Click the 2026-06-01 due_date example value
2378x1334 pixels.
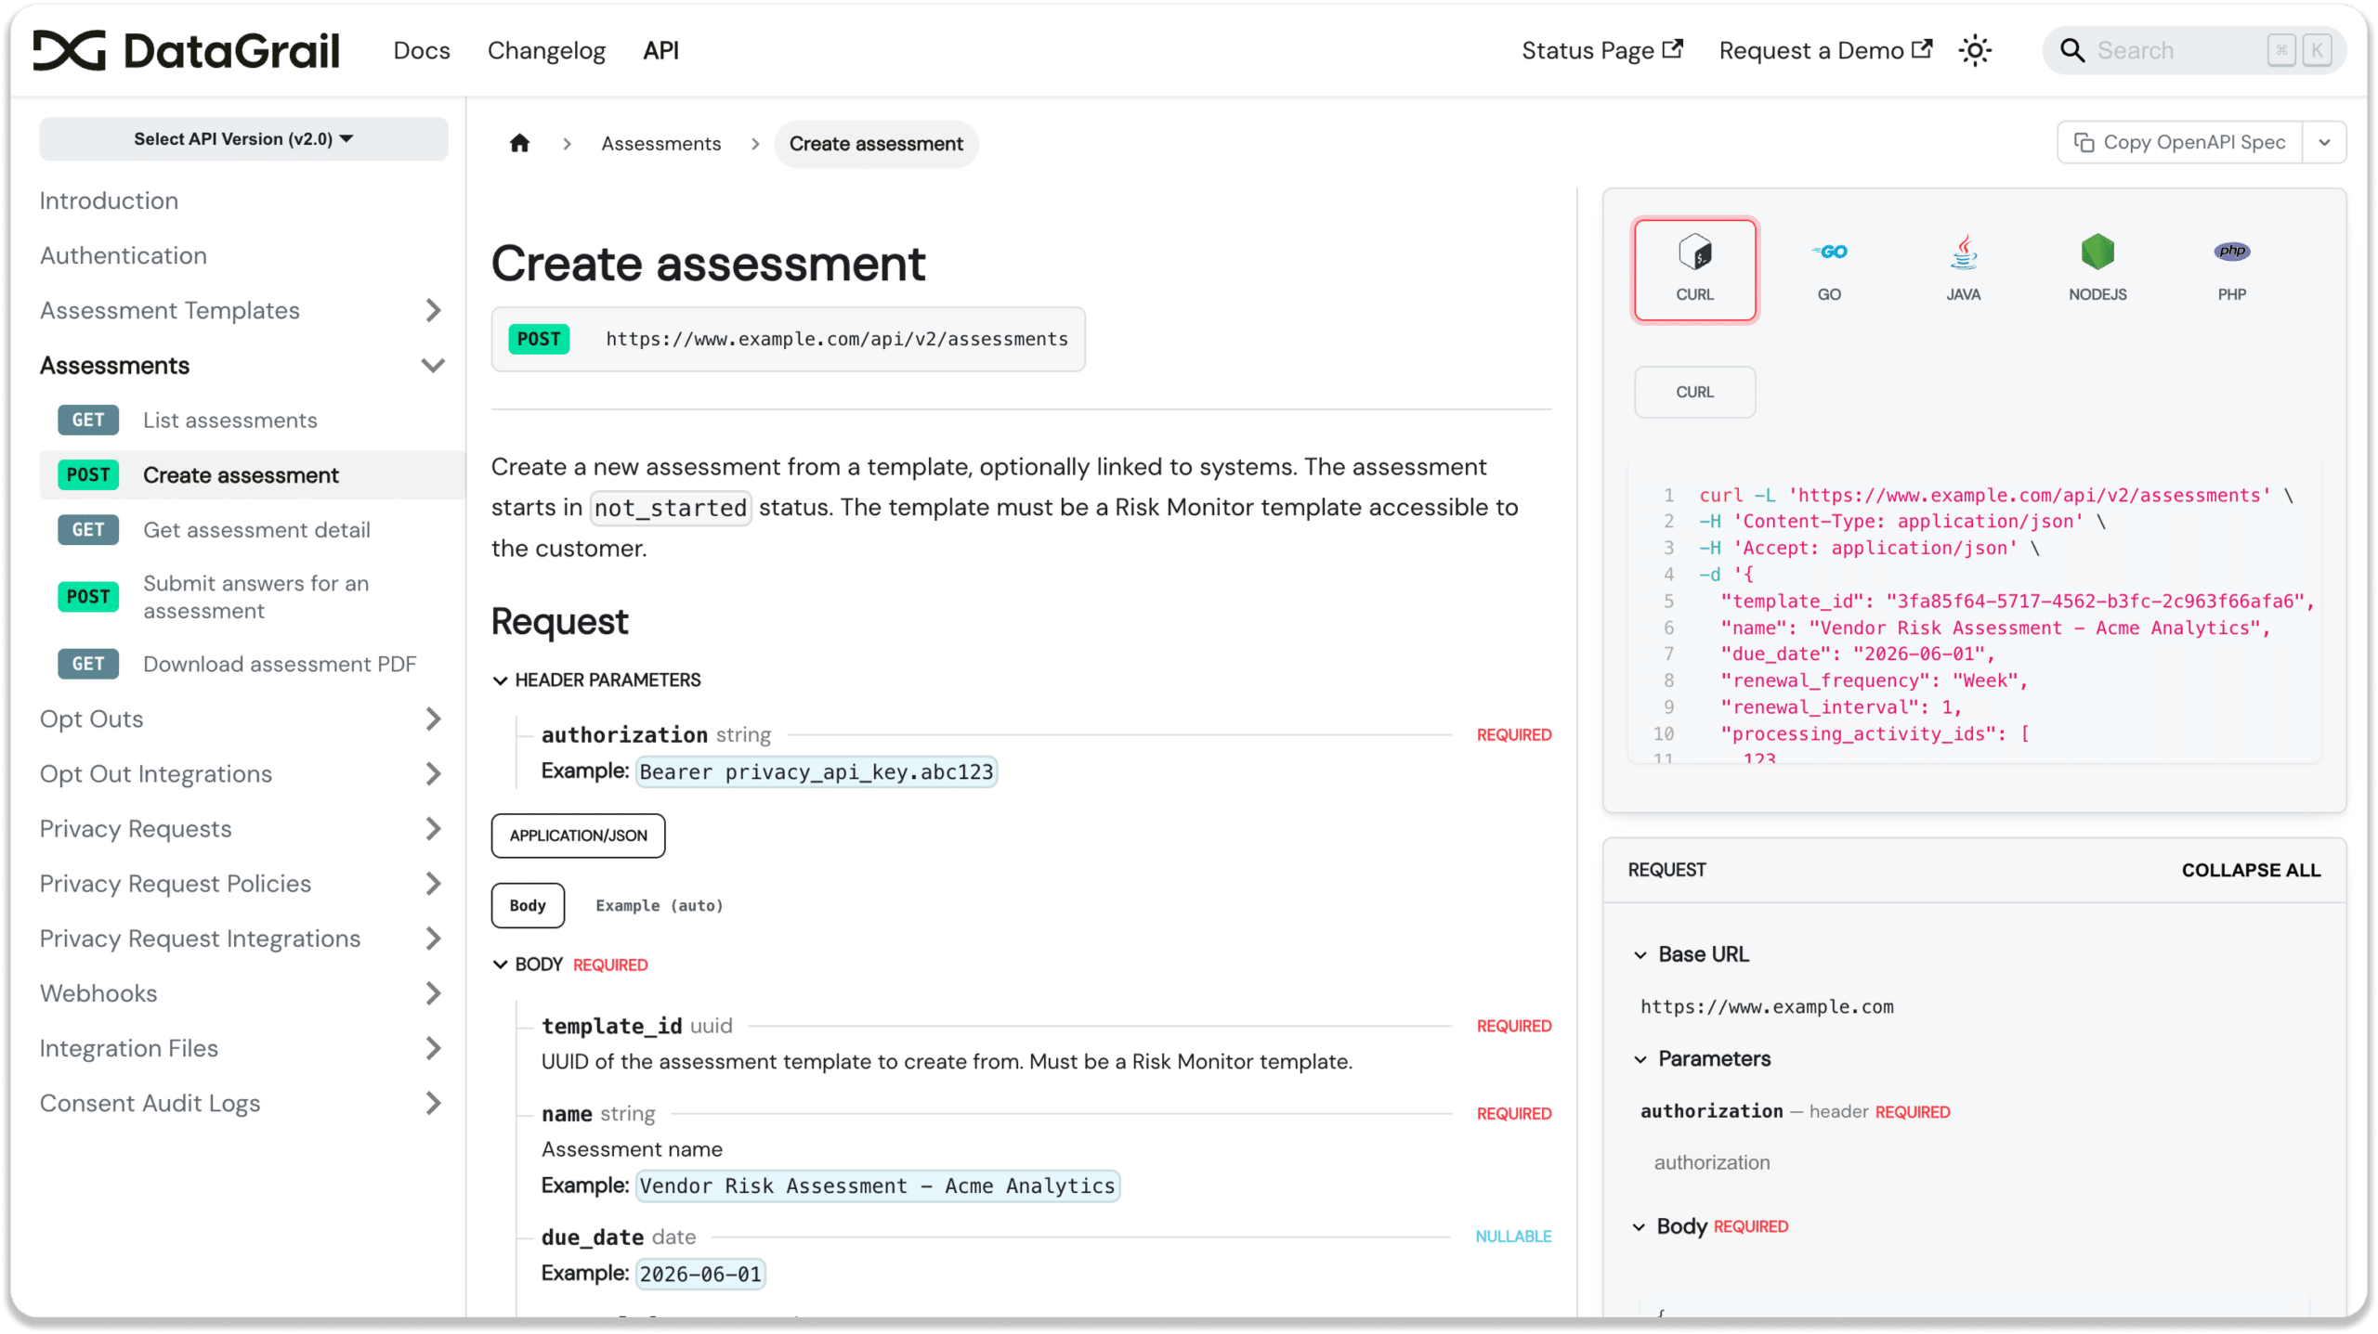click(x=700, y=1274)
